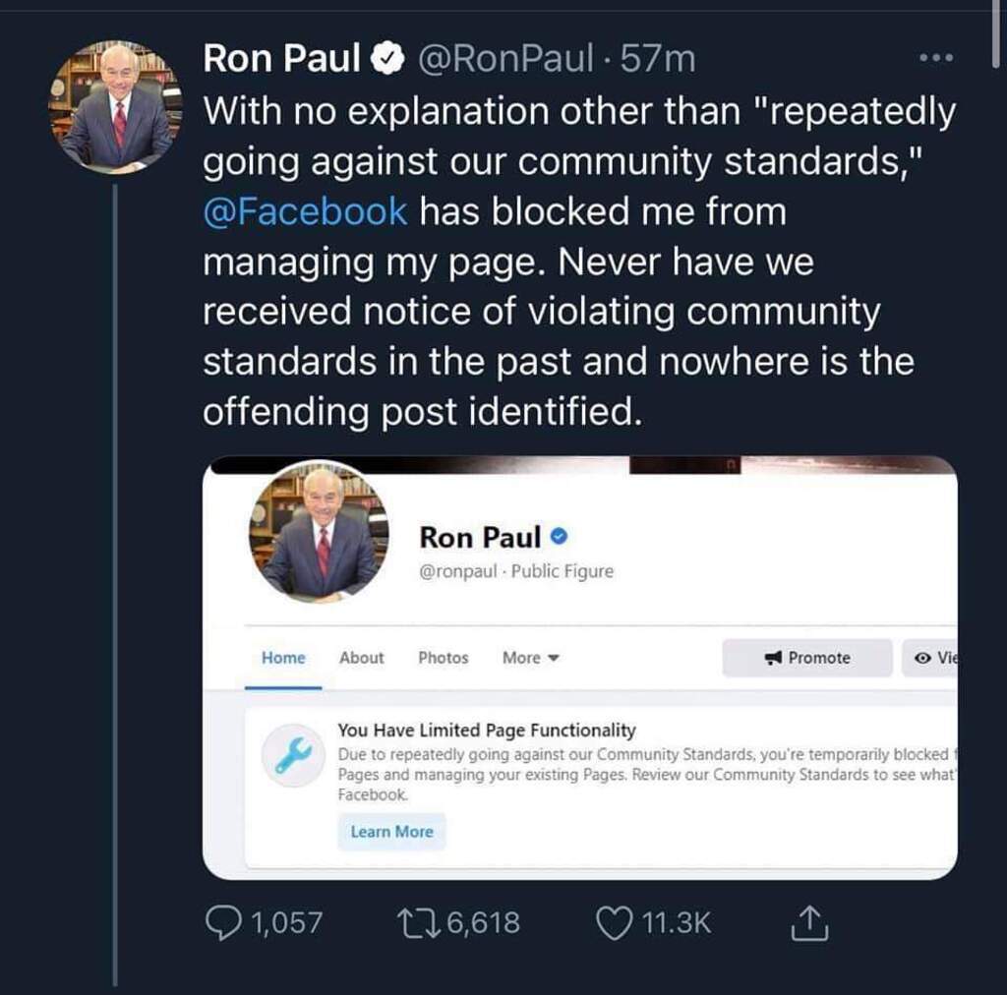Click the verified badge beside Ron Paul
1007x995 pixels.
tap(388, 60)
